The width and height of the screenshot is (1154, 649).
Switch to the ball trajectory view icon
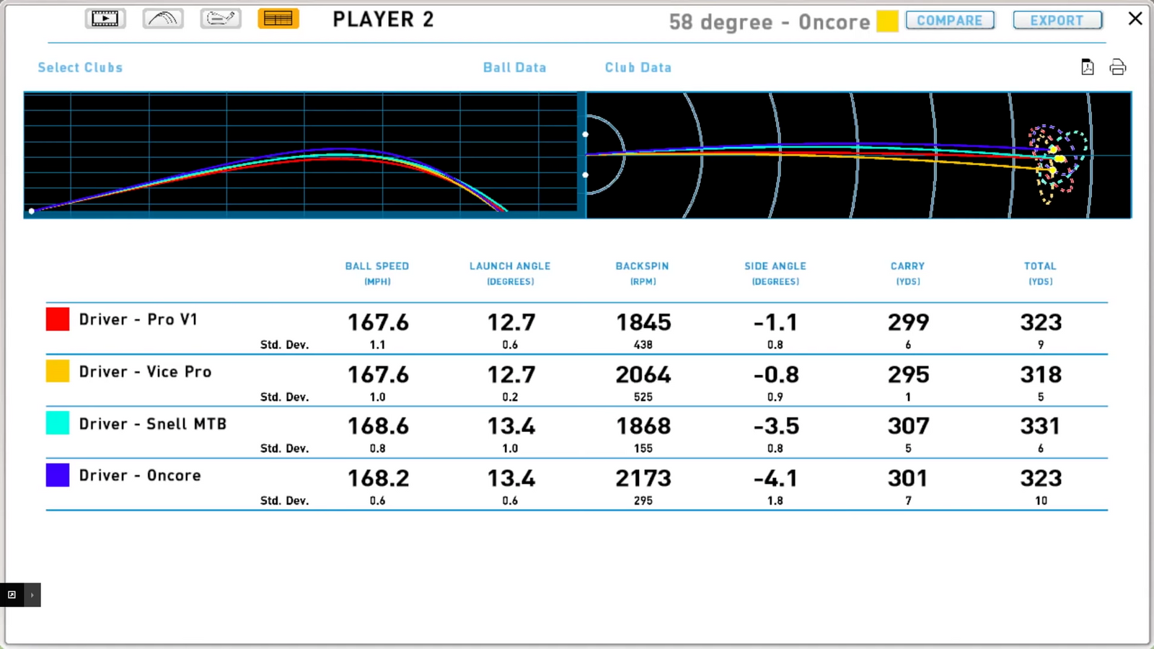tap(163, 19)
